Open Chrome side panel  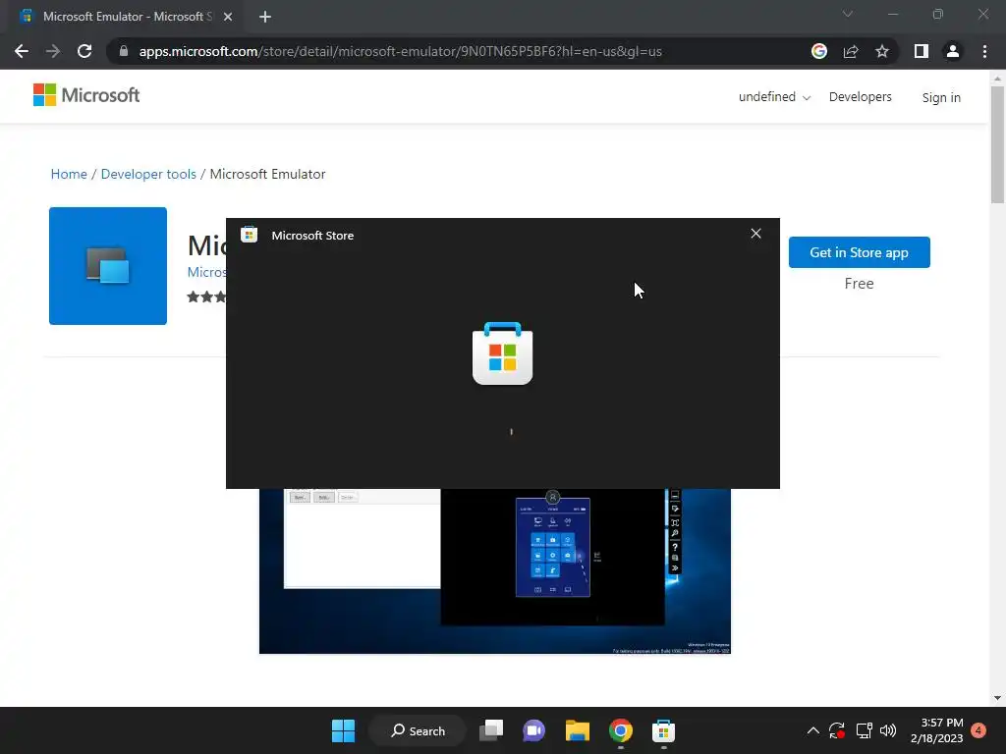coord(922,51)
